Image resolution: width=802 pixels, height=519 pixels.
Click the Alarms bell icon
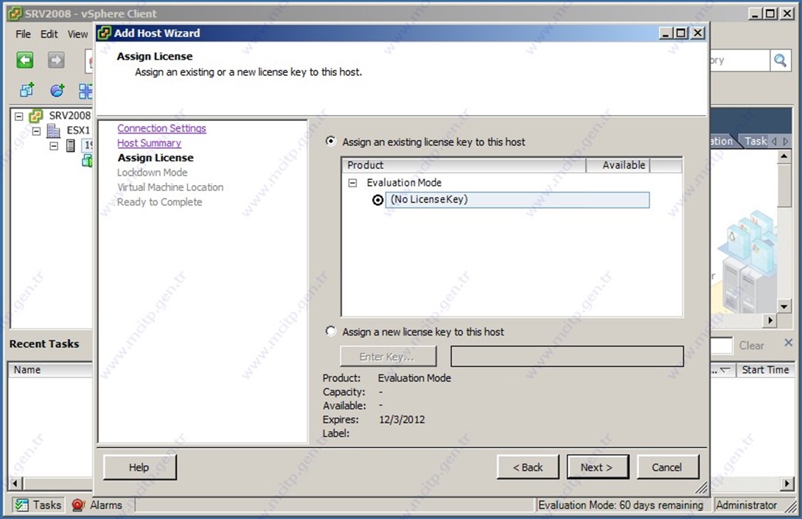click(x=77, y=505)
